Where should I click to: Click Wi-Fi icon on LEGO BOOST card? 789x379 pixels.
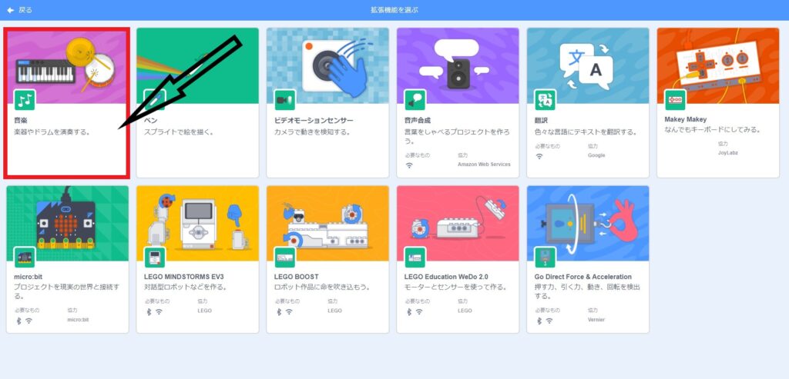[x=289, y=311]
